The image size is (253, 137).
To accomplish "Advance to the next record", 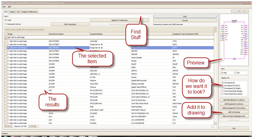I will [29, 126].
